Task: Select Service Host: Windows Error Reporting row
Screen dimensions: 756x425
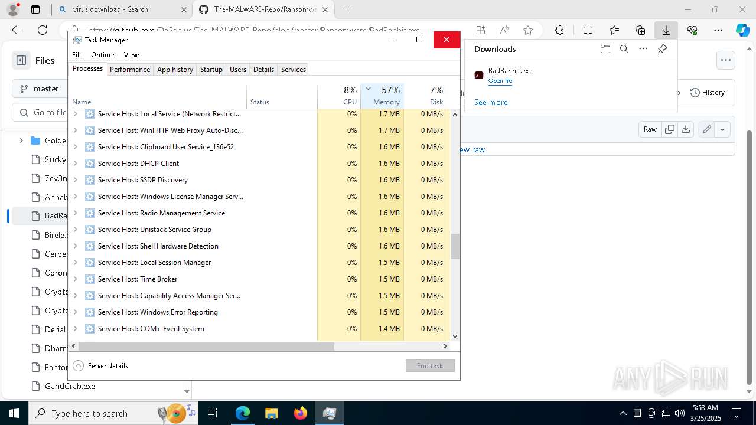Action: (259, 312)
